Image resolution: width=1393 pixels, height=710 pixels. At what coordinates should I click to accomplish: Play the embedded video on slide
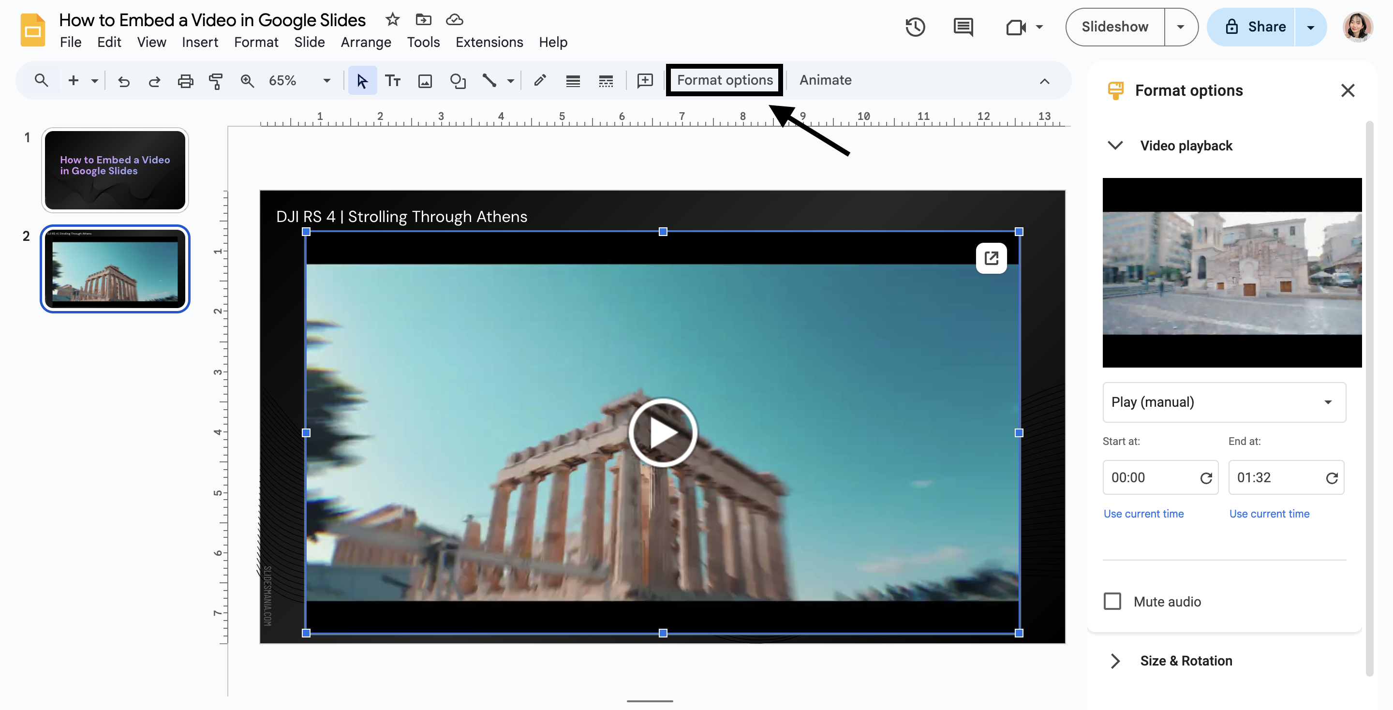(663, 432)
